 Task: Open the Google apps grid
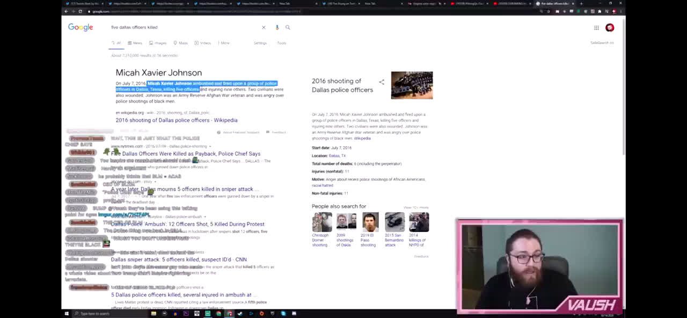[x=596, y=28]
